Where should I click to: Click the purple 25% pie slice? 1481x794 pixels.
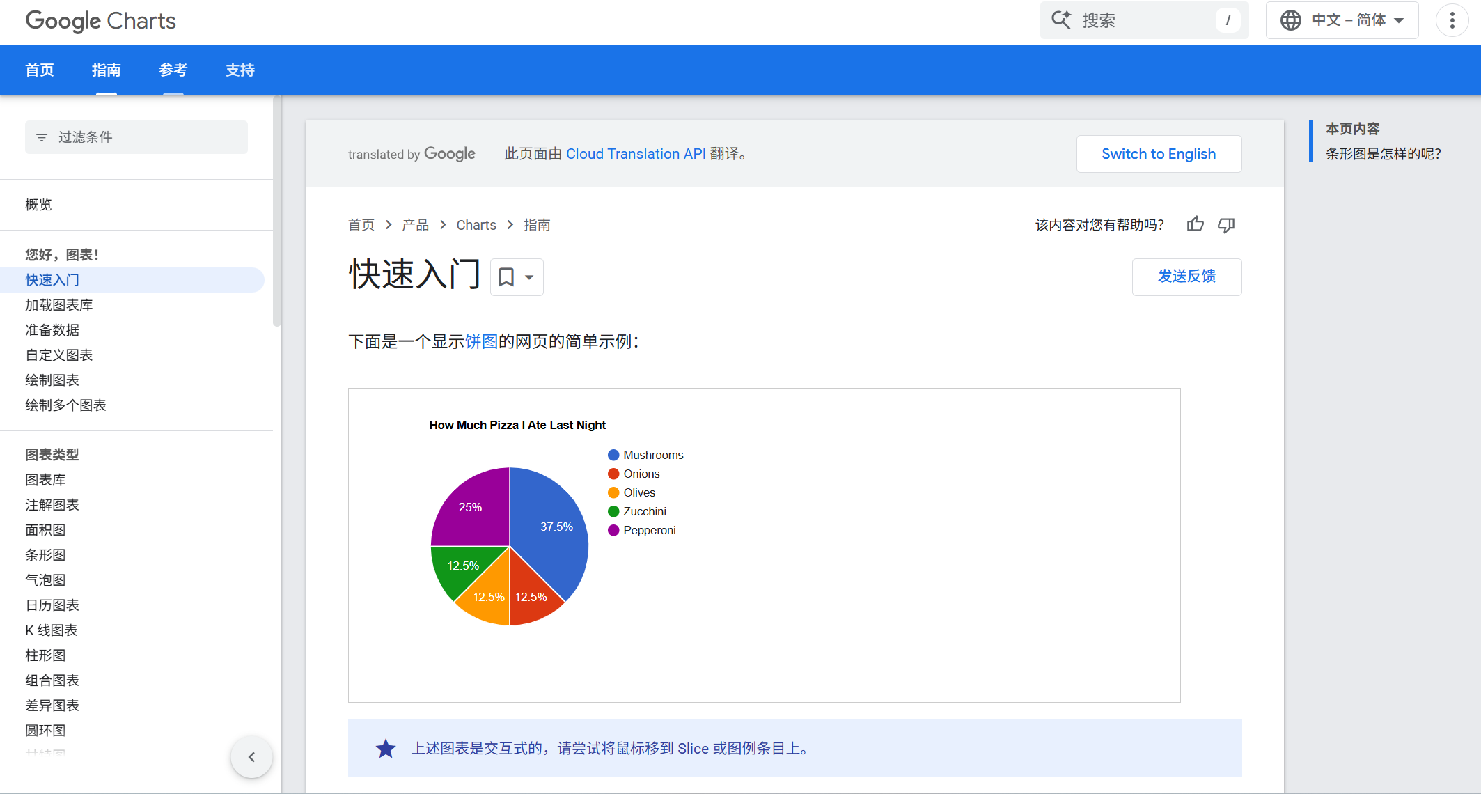pos(470,507)
